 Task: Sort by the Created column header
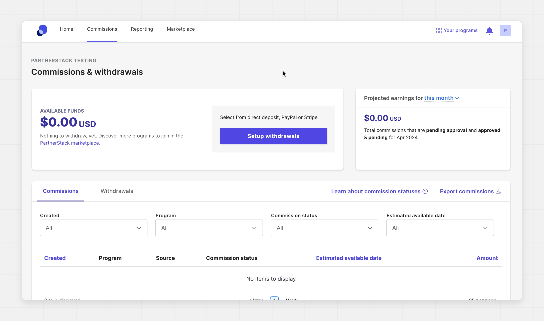coord(55,258)
